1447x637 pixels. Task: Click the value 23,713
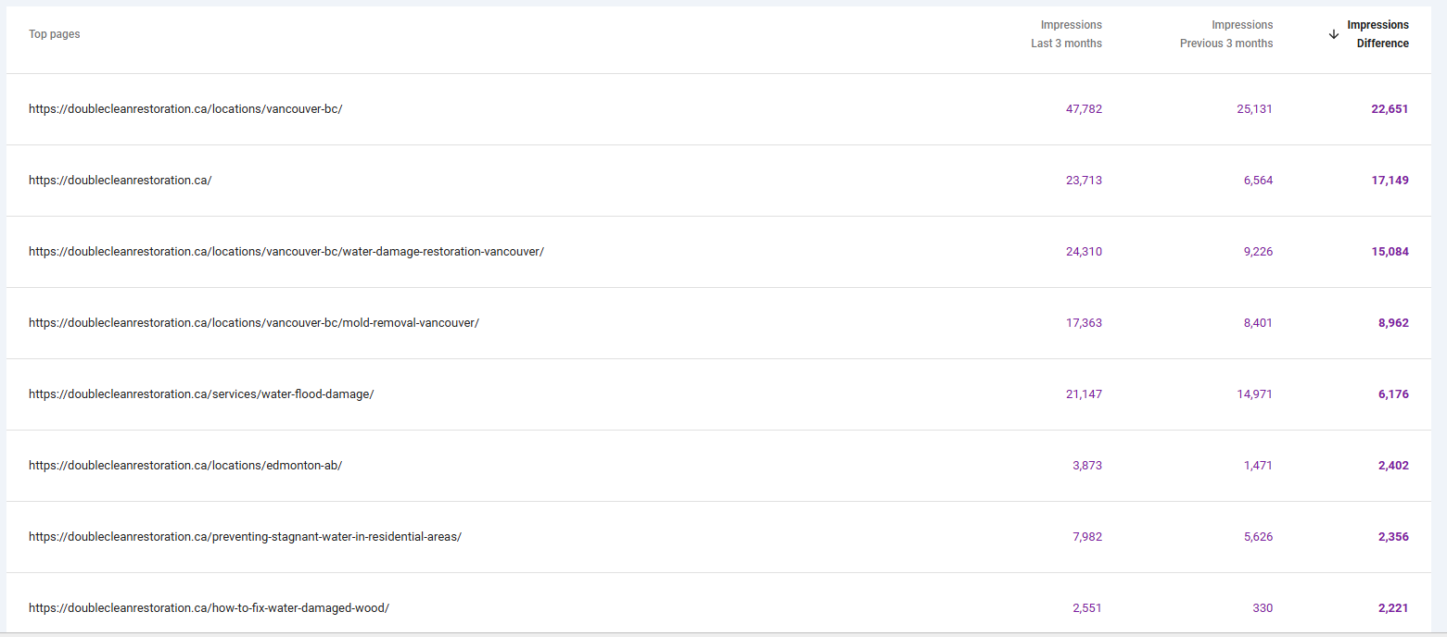[1084, 181]
